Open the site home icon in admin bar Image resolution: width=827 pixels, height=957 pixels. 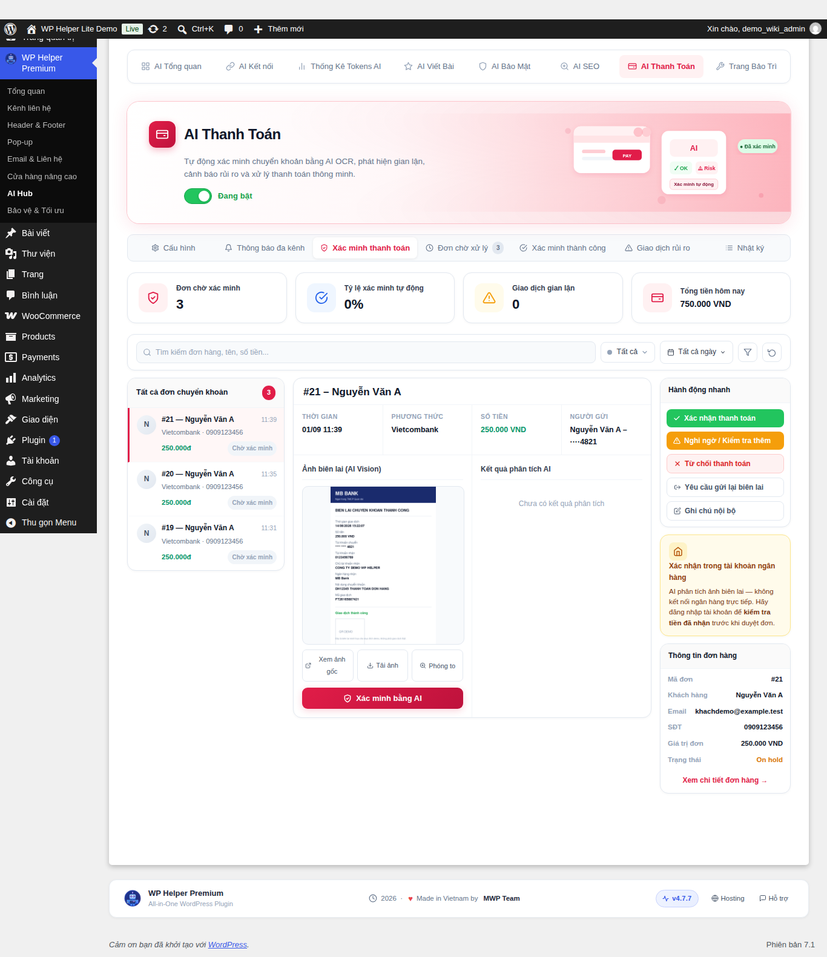click(31, 29)
